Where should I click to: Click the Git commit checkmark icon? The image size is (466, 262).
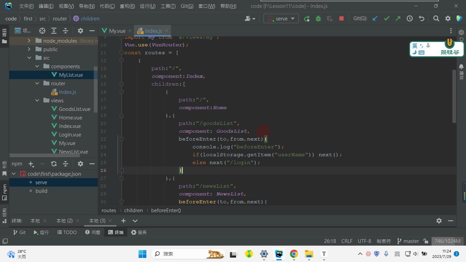(x=387, y=19)
